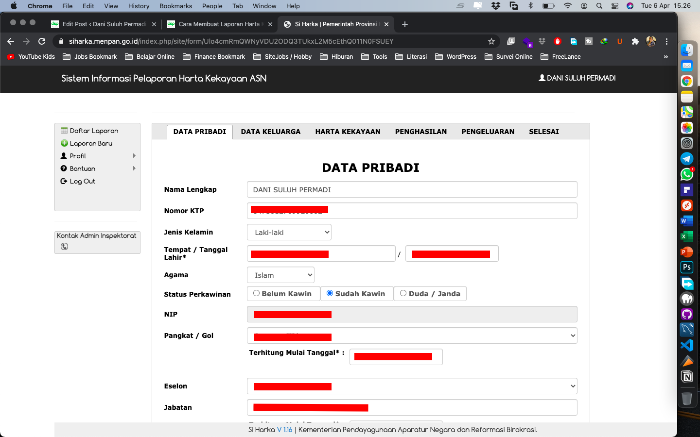700x437 pixels.
Task: Expand the Pangkat / Gol dropdown
Action: pyautogui.click(x=412, y=336)
